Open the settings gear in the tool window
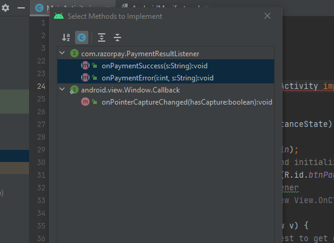Screen dimensions: 334x243 pyautogui.click(x=5, y=8)
